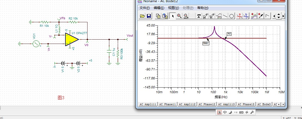Select inductor L1 1G in schematic
302x119 pixels.
coord(59,30)
